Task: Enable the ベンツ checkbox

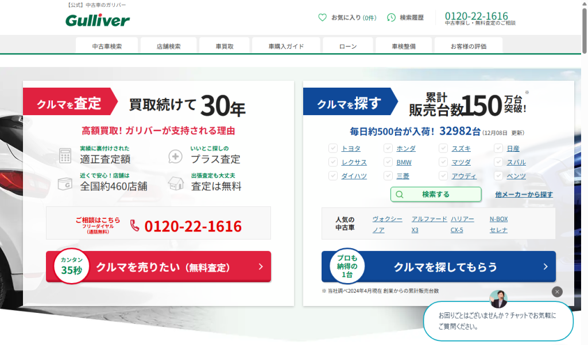Action: pos(498,176)
